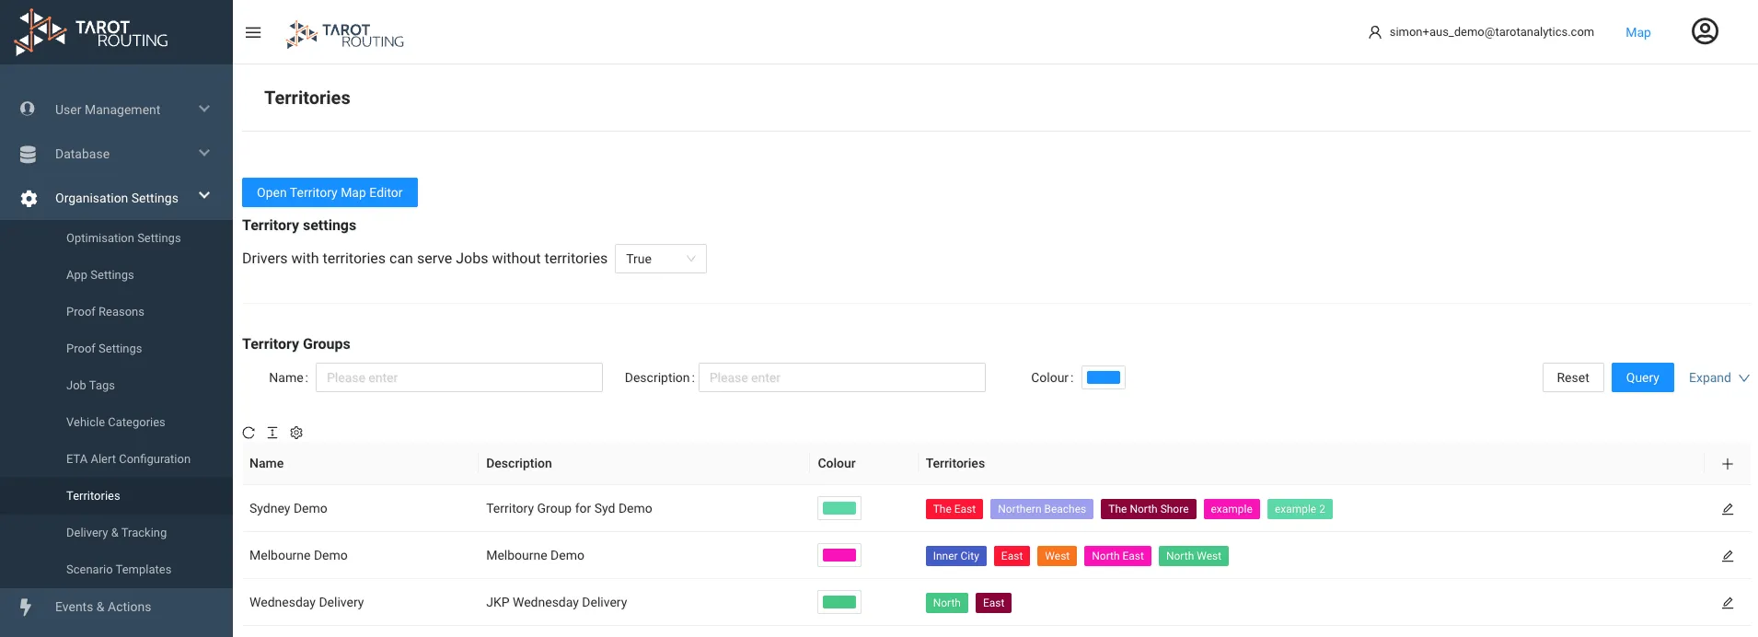Select Territories in the sidebar

click(x=93, y=495)
